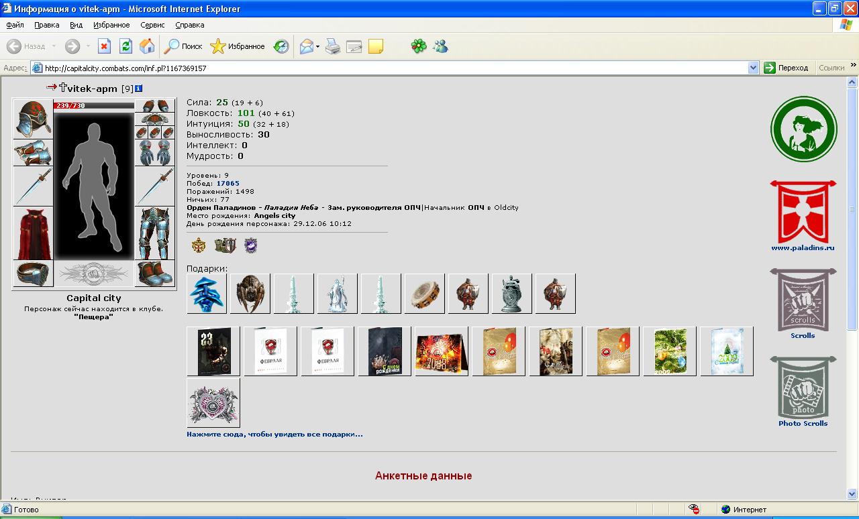
Task: Click inside the address URL field
Action: pyautogui.click(x=395, y=68)
